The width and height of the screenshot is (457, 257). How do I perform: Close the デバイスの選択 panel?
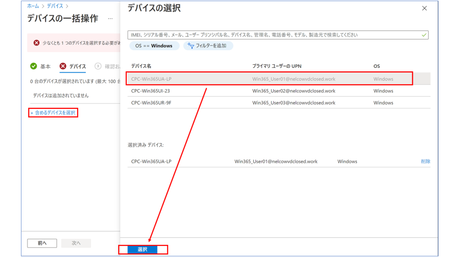(x=424, y=8)
